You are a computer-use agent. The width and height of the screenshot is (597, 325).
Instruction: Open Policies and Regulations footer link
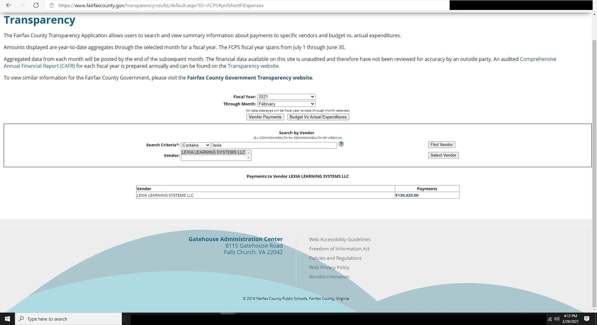pos(335,258)
